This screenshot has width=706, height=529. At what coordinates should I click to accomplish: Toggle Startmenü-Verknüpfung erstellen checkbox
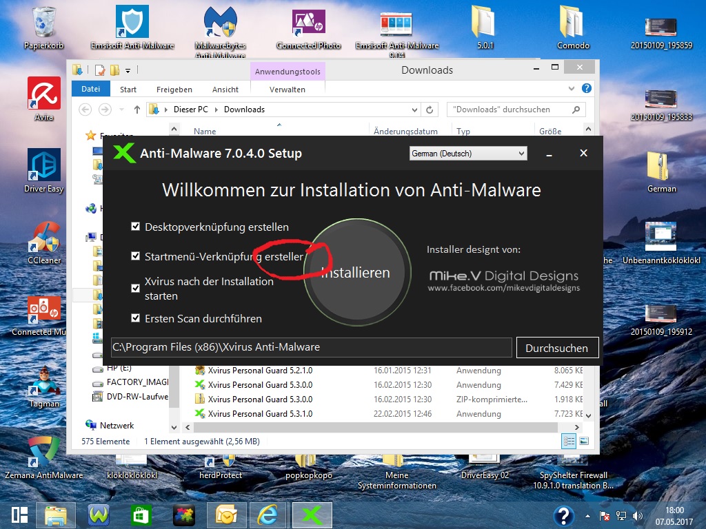point(135,256)
